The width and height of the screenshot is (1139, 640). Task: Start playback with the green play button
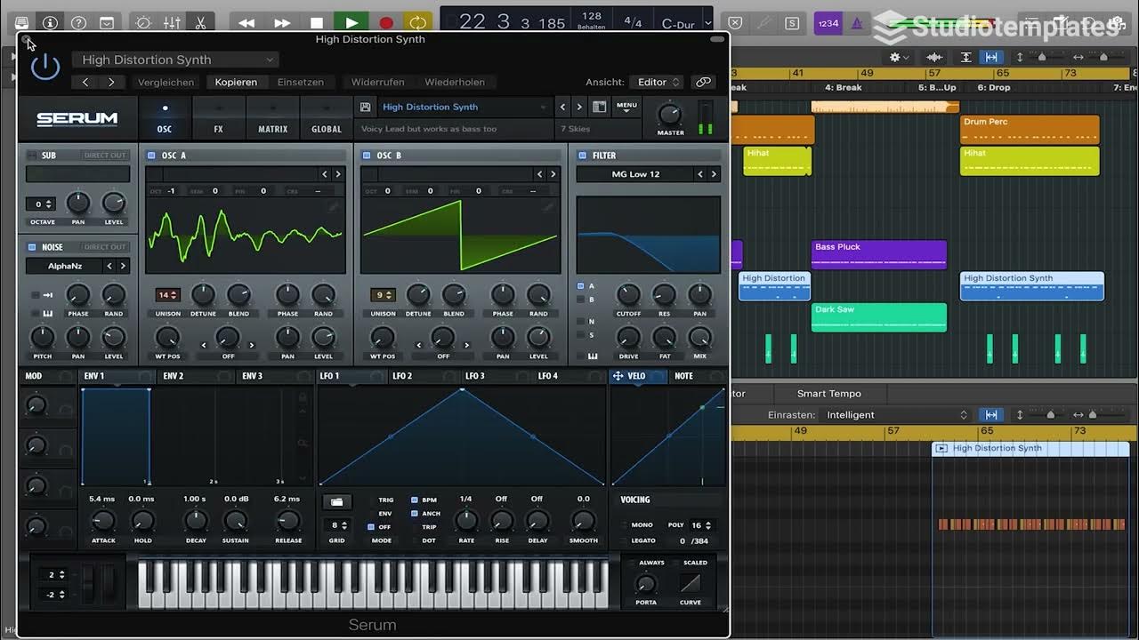[x=351, y=22]
